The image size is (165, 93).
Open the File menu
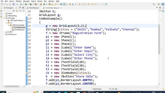coord(2,1)
